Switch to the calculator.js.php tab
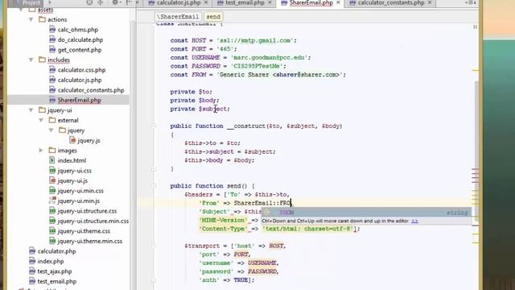515x290 pixels. click(179, 2)
